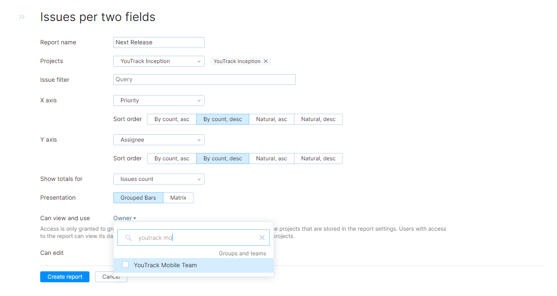Click the Report name text field
Viewport: 557px width, 296px height.
pyautogui.click(x=158, y=42)
